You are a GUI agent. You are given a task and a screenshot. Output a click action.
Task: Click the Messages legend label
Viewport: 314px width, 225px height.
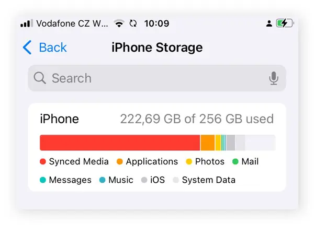point(70,180)
